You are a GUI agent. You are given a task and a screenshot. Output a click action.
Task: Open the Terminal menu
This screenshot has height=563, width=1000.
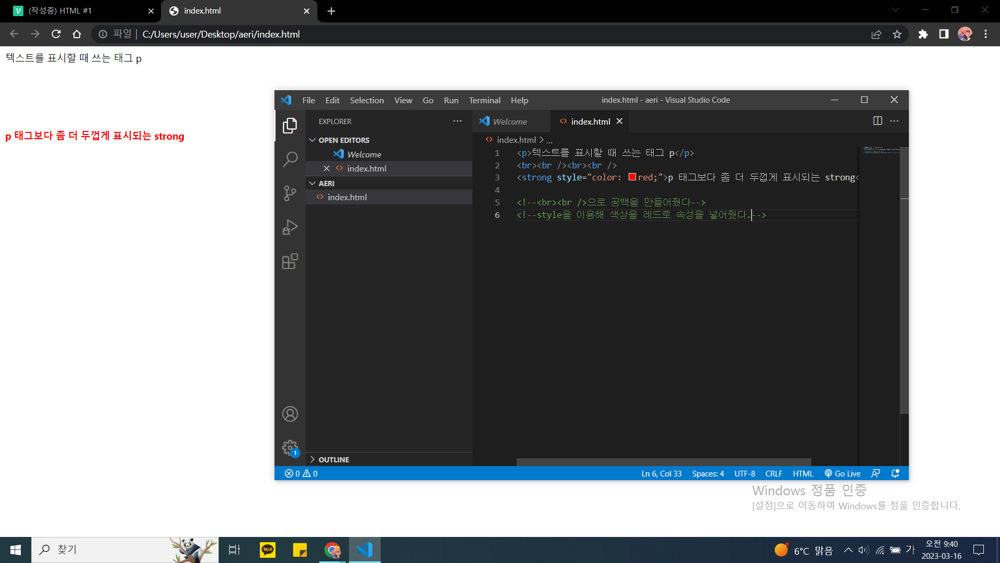click(484, 100)
